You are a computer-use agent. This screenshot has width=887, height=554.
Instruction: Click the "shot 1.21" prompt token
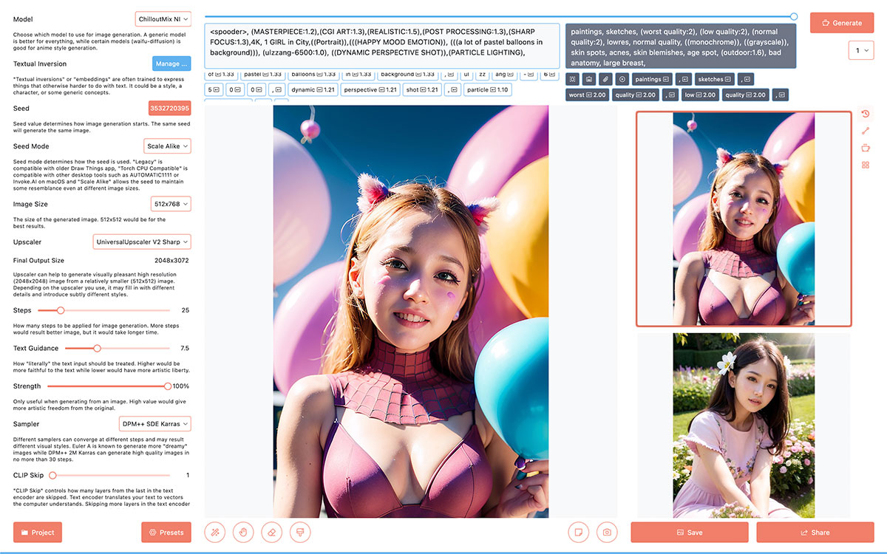[x=422, y=89]
